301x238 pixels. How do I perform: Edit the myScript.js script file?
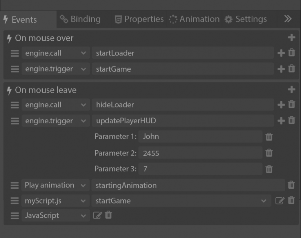click(279, 201)
